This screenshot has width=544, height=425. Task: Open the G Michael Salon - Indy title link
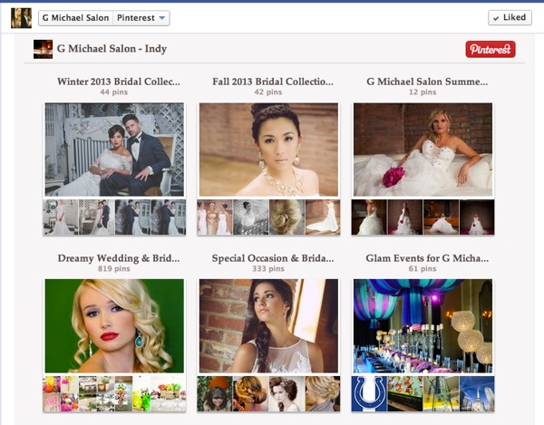coord(112,49)
